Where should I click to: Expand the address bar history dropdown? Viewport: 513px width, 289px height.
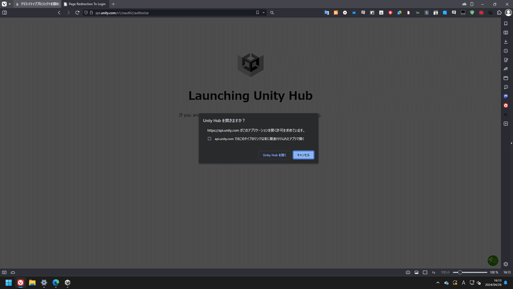[264, 13]
